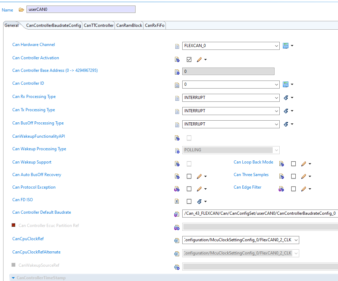This screenshot has height=281, width=338.
Task: Click the pencil icon for Can Protocol Exception
Action: pyautogui.click(x=199, y=189)
